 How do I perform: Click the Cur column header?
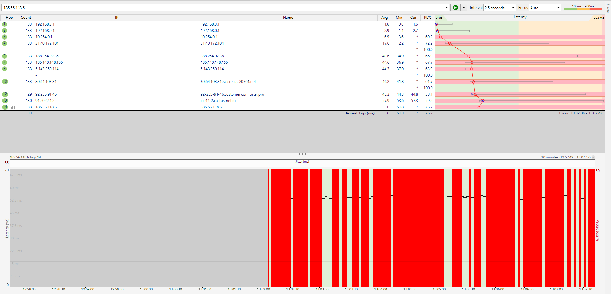pyautogui.click(x=413, y=18)
